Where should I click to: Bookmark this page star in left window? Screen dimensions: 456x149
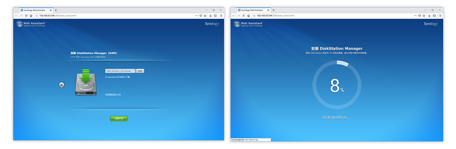point(205,16)
